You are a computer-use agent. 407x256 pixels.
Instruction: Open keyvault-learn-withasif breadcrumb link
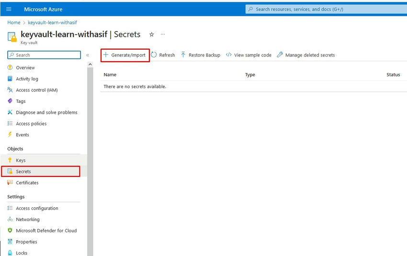[53, 22]
